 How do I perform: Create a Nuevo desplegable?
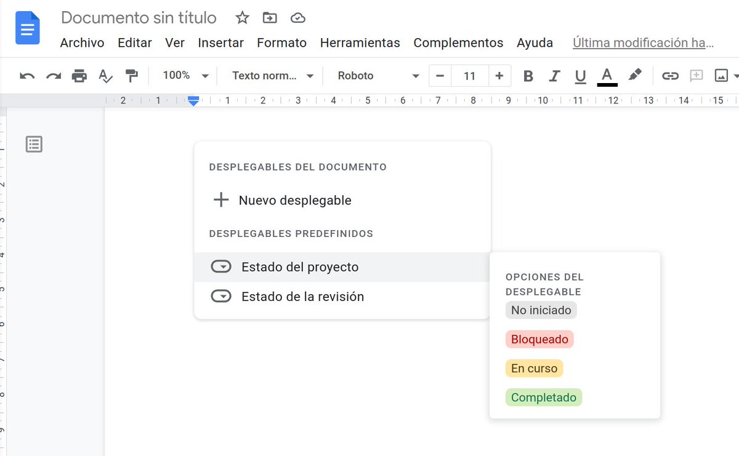tap(342, 201)
